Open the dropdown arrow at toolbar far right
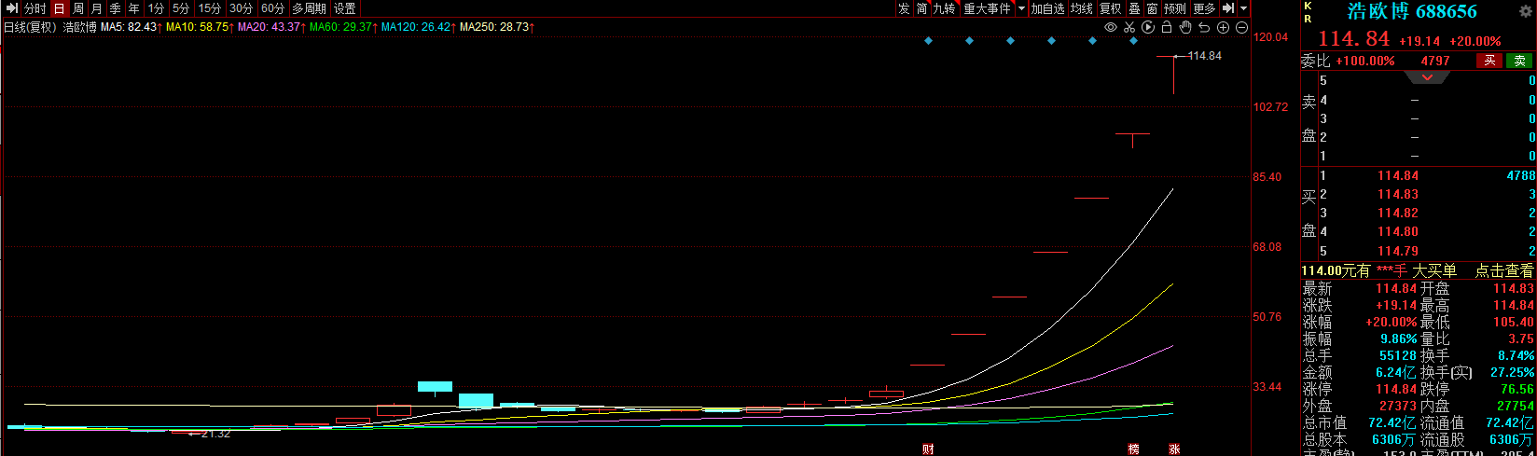Screen dimensions: 1537x456 coord(1244,8)
